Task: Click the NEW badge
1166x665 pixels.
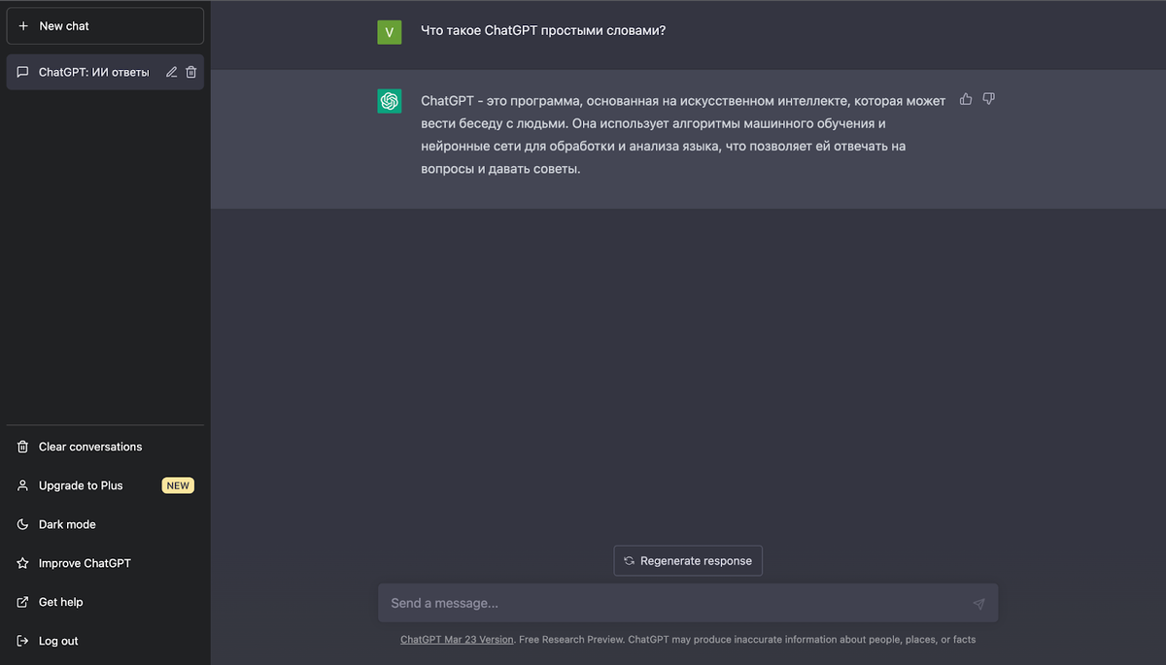Action: click(178, 485)
